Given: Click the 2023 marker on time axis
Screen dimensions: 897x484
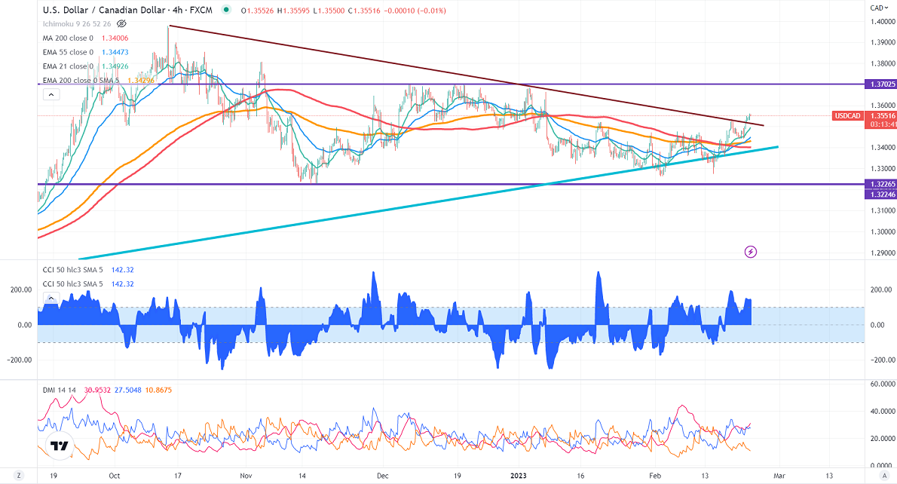Looking at the screenshot, I should point(519,476).
